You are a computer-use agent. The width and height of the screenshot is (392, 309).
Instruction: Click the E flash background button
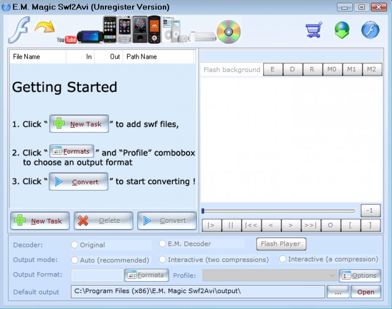coord(273,70)
